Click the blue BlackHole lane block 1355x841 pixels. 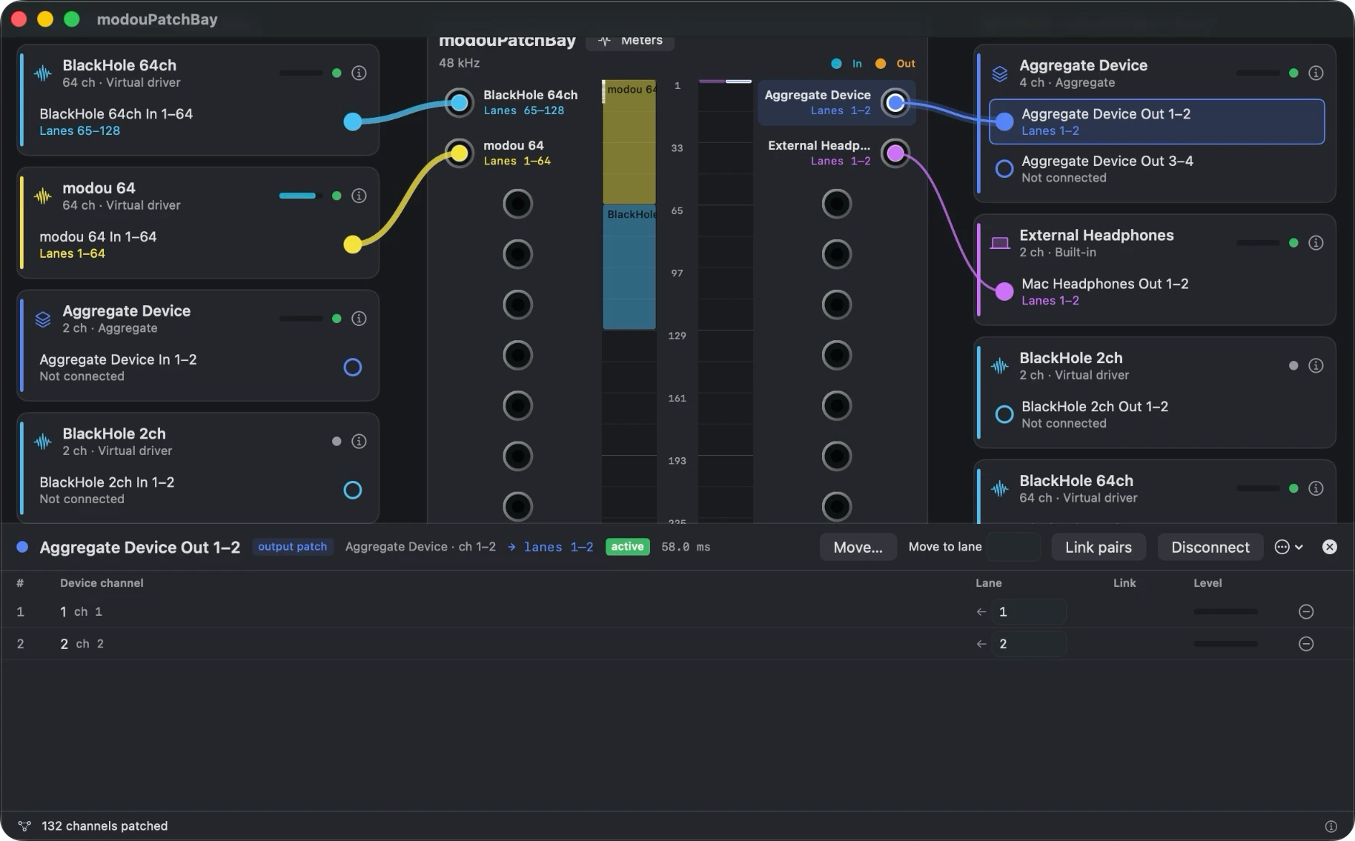pos(629,267)
